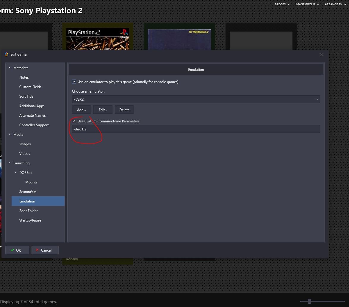The height and width of the screenshot is (307, 349).
Task: Click the command-line parameters text field
Action: click(x=196, y=129)
